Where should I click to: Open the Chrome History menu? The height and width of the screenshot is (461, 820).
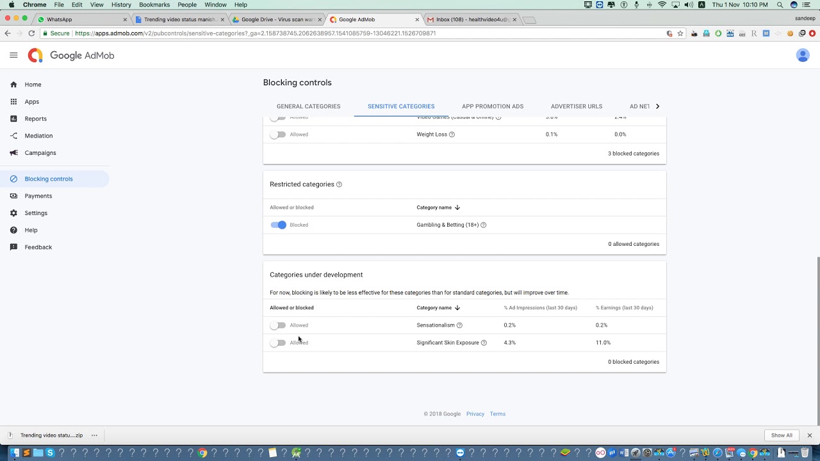[x=121, y=4]
